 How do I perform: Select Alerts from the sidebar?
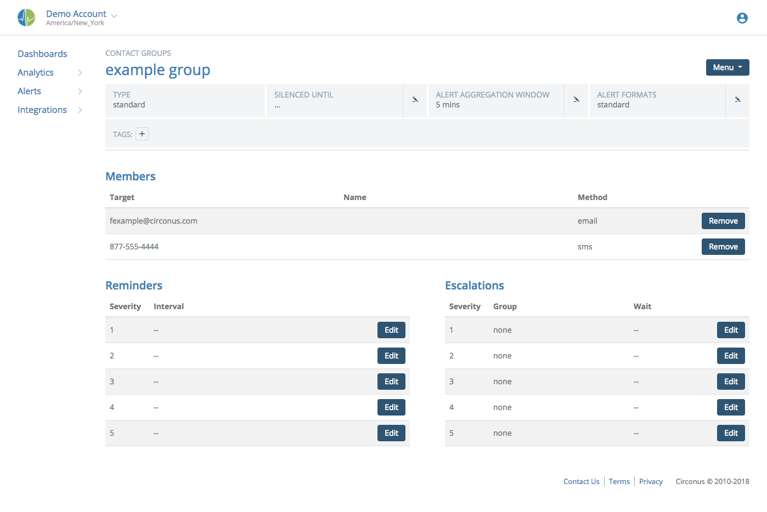point(29,91)
